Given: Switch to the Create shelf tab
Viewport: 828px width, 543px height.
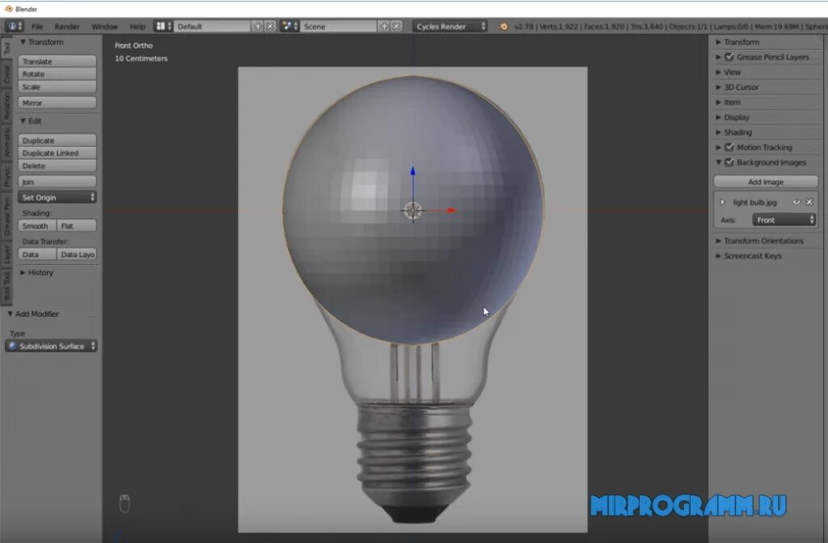Looking at the screenshot, I should click(6, 74).
